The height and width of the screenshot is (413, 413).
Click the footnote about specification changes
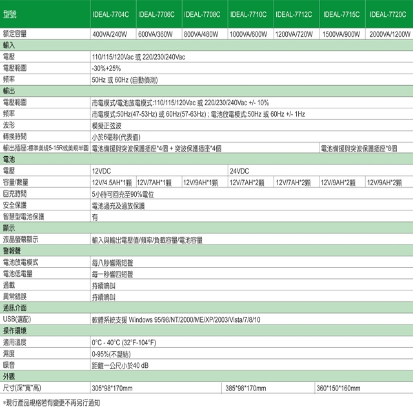tap(52, 403)
